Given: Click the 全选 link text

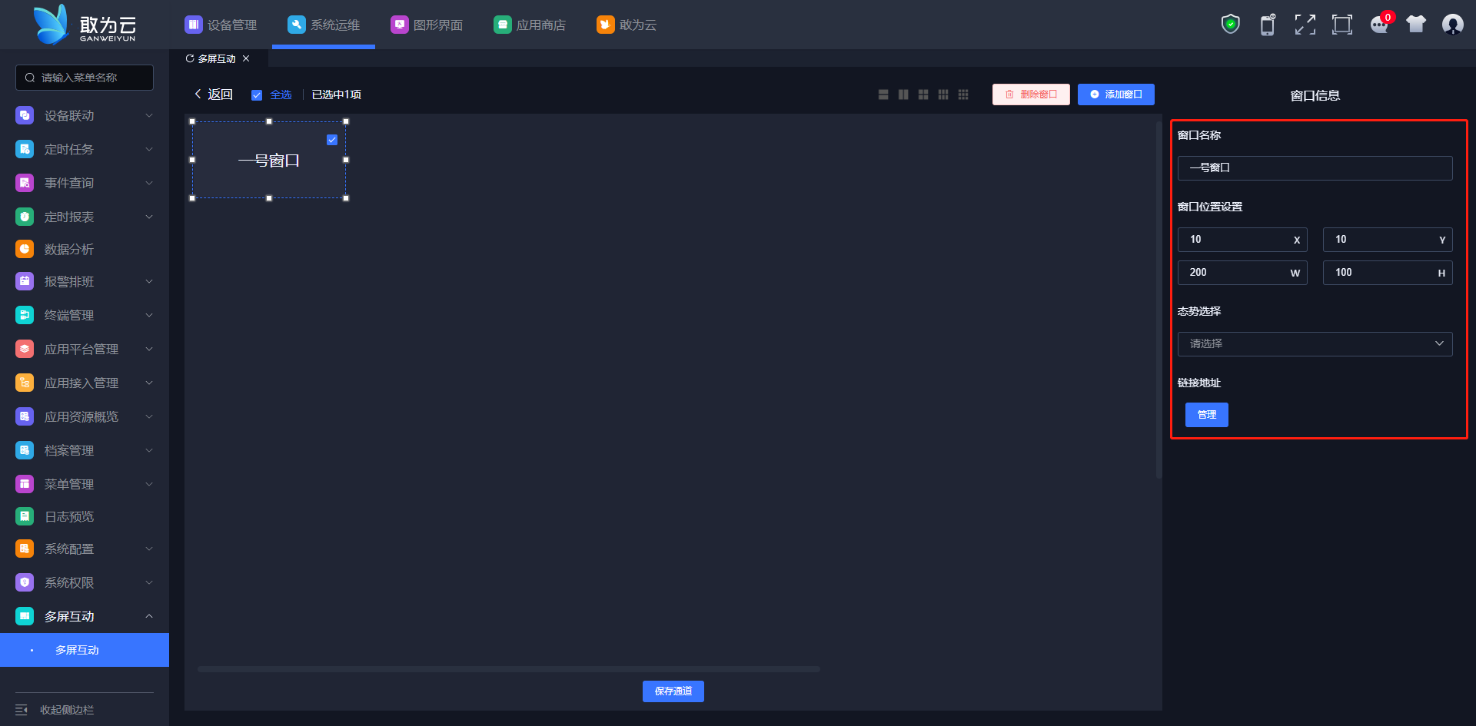Looking at the screenshot, I should [281, 94].
